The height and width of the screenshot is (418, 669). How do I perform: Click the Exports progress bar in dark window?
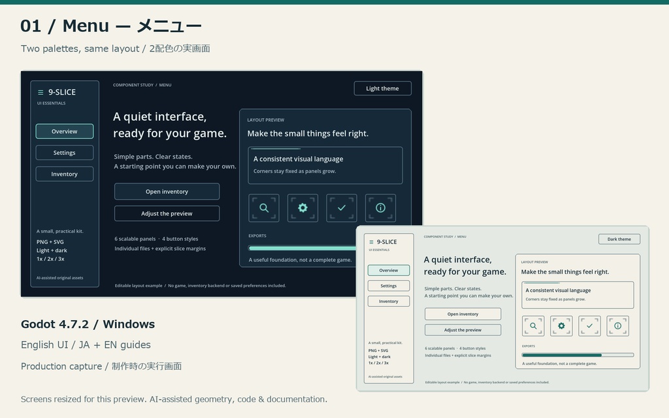point(302,248)
